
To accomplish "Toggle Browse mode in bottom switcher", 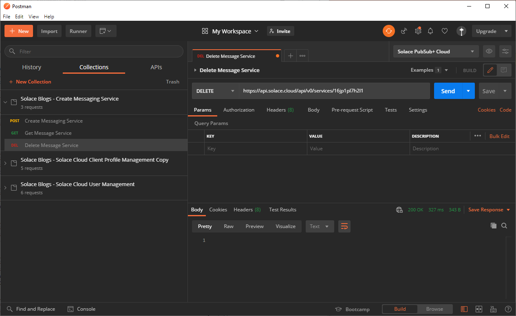I will [x=434, y=309].
